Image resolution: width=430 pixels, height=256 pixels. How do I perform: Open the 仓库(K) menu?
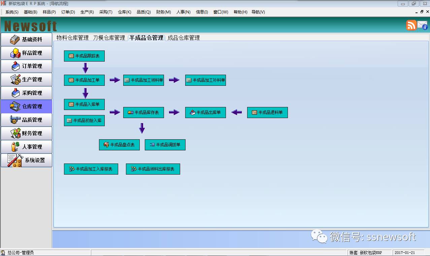pos(124,12)
